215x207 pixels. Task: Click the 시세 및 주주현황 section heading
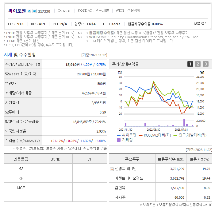pos(20,55)
